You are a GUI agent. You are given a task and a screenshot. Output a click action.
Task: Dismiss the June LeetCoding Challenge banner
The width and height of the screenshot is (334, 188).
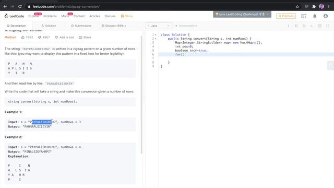coord(267,14)
